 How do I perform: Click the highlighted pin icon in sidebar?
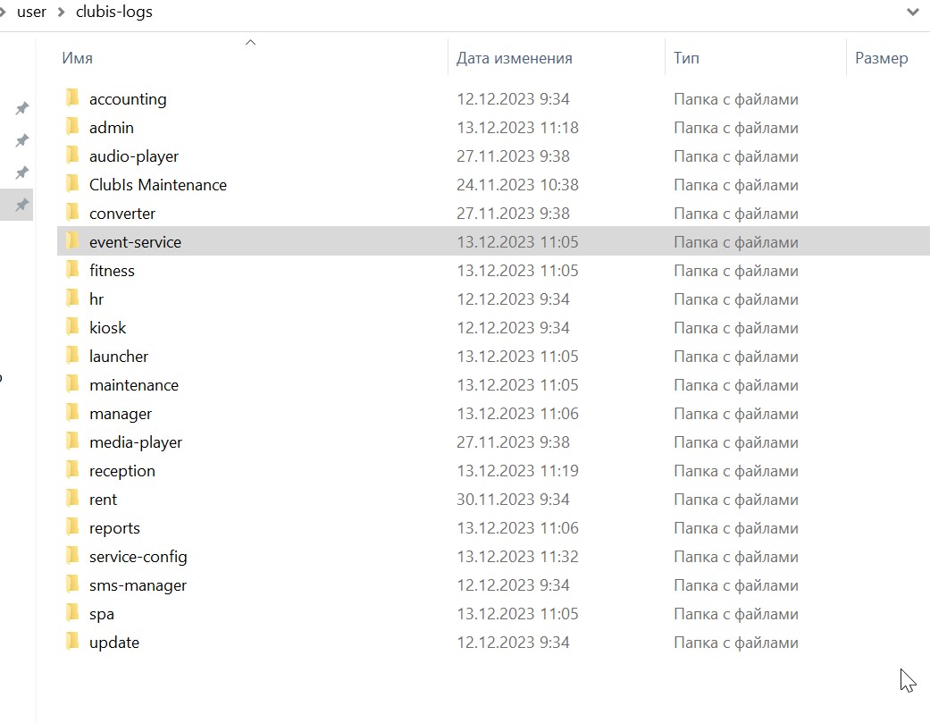point(22,205)
